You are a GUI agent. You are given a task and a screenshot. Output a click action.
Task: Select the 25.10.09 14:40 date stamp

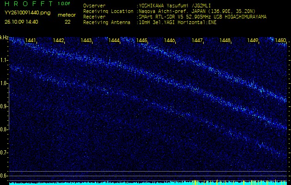point(21,21)
